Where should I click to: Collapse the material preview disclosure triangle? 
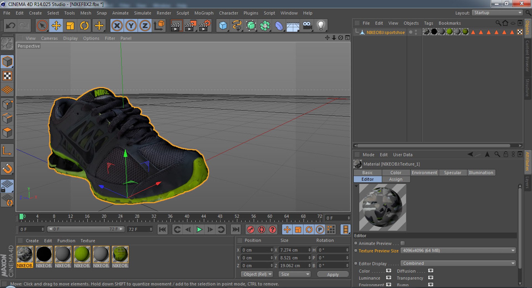click(356, 186)
